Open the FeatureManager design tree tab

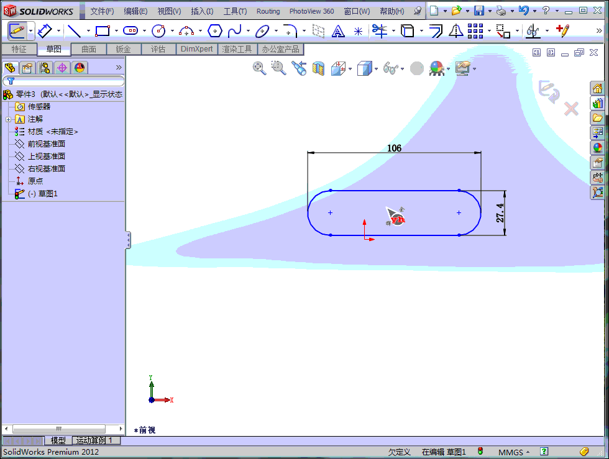point(11,68)
